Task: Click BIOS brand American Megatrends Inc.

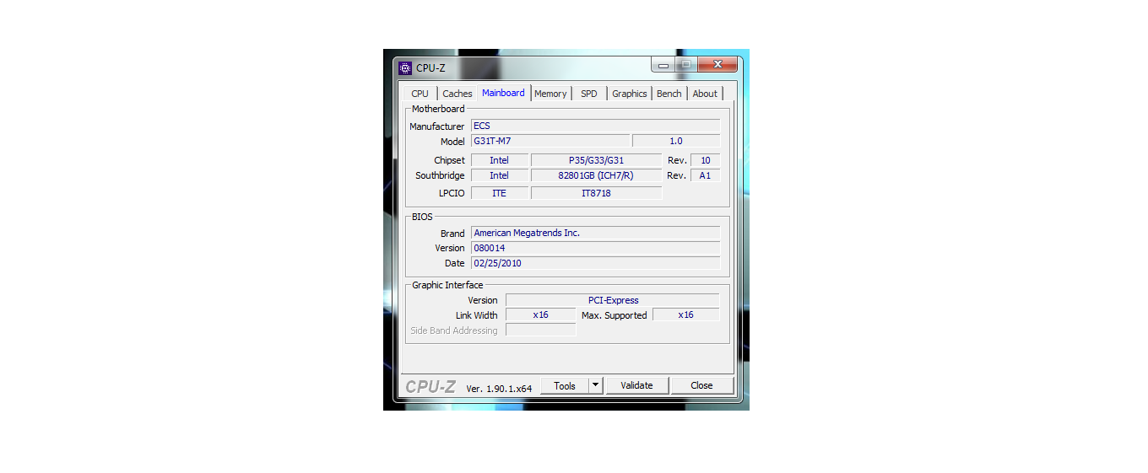Action: [595, 233]
